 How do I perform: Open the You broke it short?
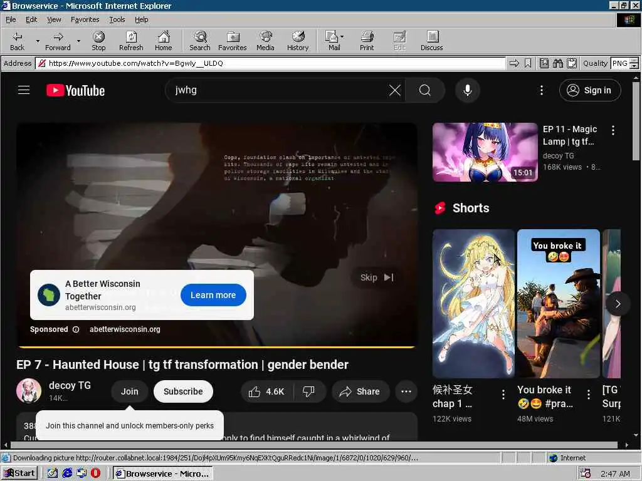pos(559,304)
